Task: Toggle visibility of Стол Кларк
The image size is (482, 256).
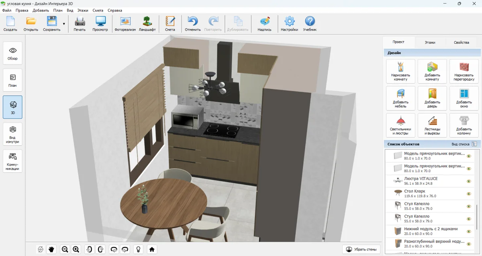Action: point(468,194)
